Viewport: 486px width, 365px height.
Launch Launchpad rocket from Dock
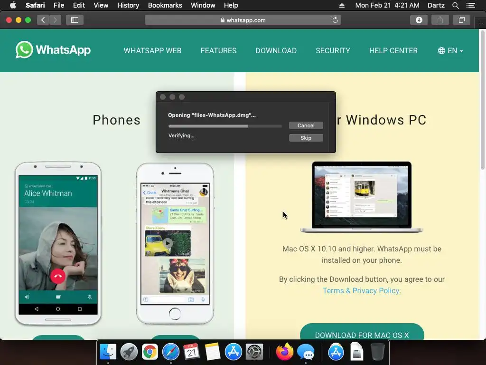129,352
